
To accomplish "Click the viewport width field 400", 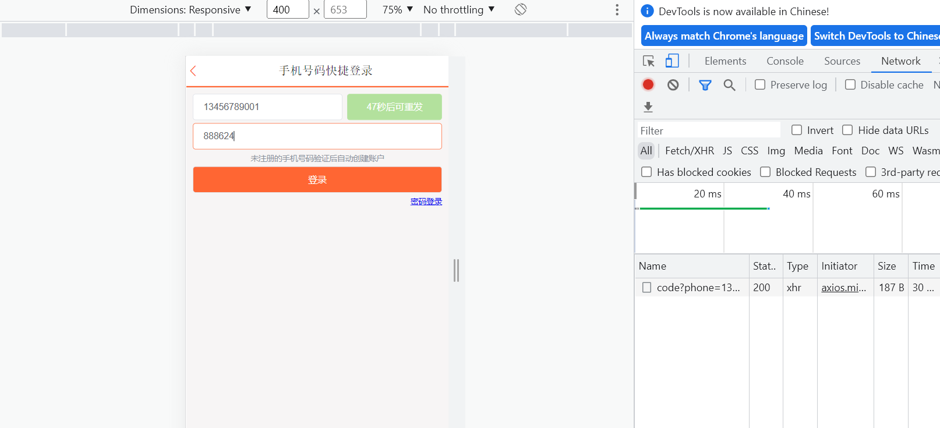I will click(288, 10).
